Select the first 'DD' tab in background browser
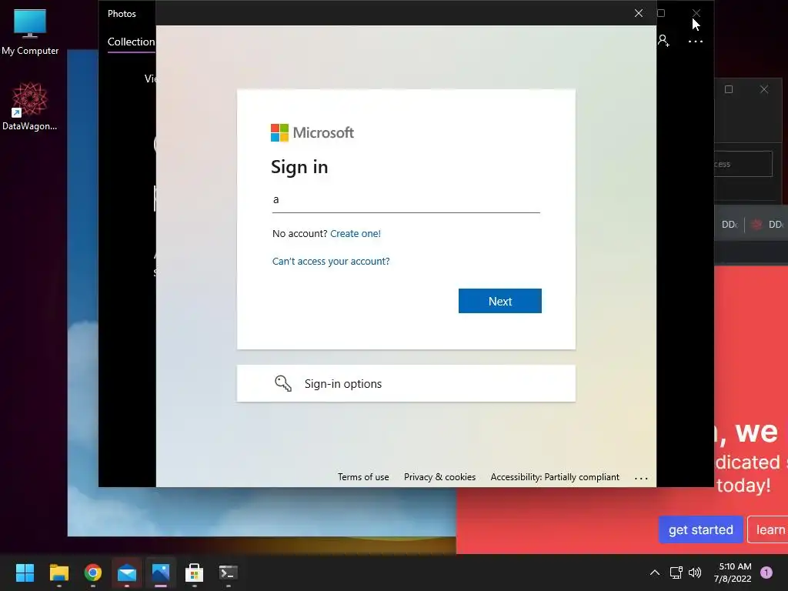Screen dimensions: 788x591 click(729, 225)
